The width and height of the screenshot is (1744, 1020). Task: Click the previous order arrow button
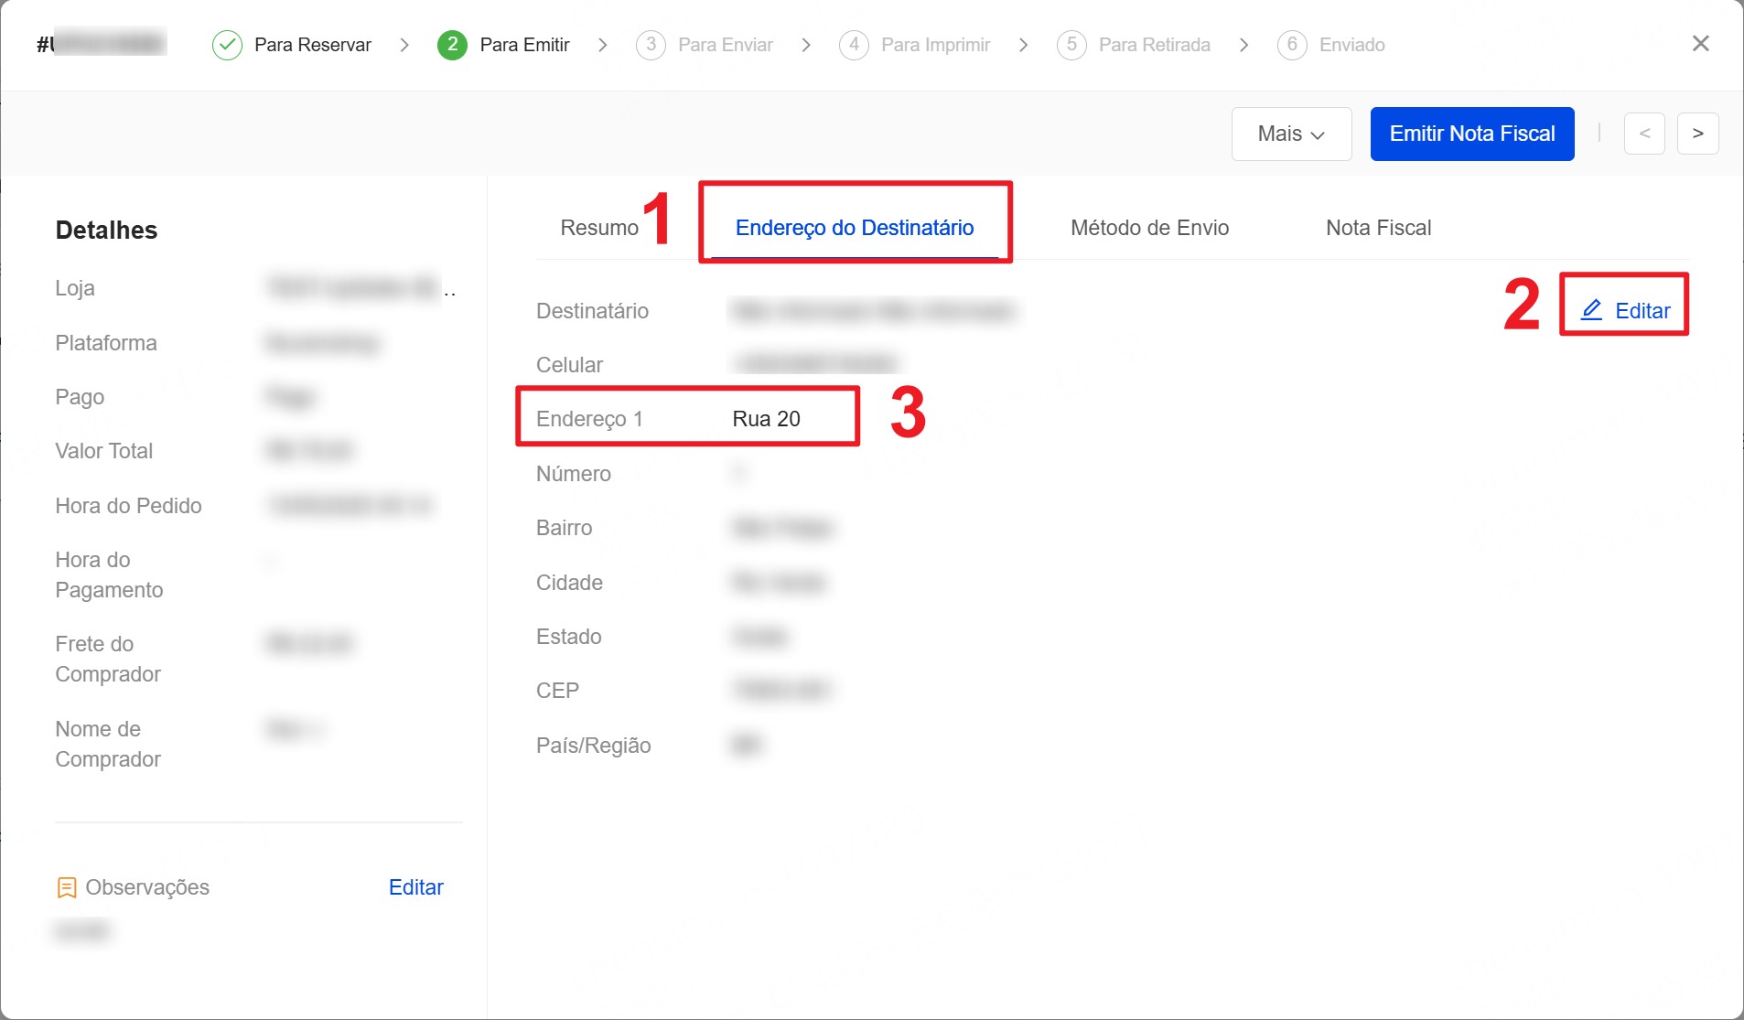[1644, 134]
